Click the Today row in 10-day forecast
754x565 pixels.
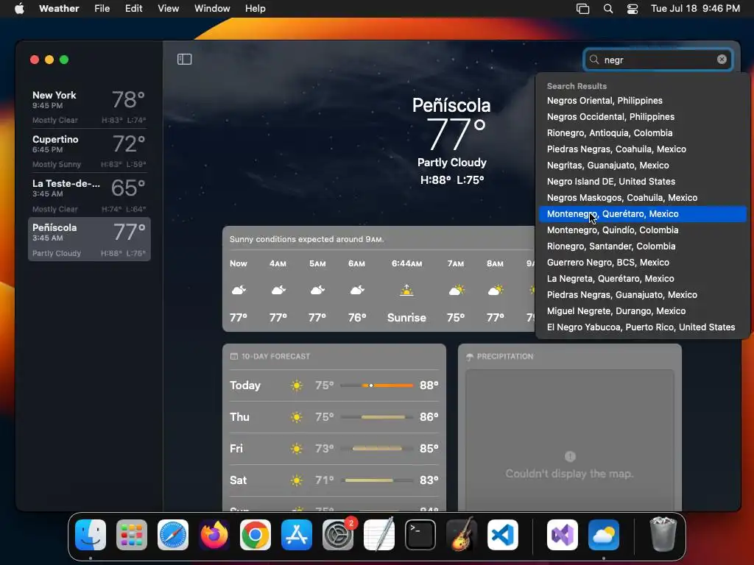tap(334, 385)
